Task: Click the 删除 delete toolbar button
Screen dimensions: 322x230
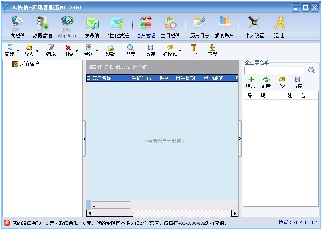Action: click(x=68, y=50)
